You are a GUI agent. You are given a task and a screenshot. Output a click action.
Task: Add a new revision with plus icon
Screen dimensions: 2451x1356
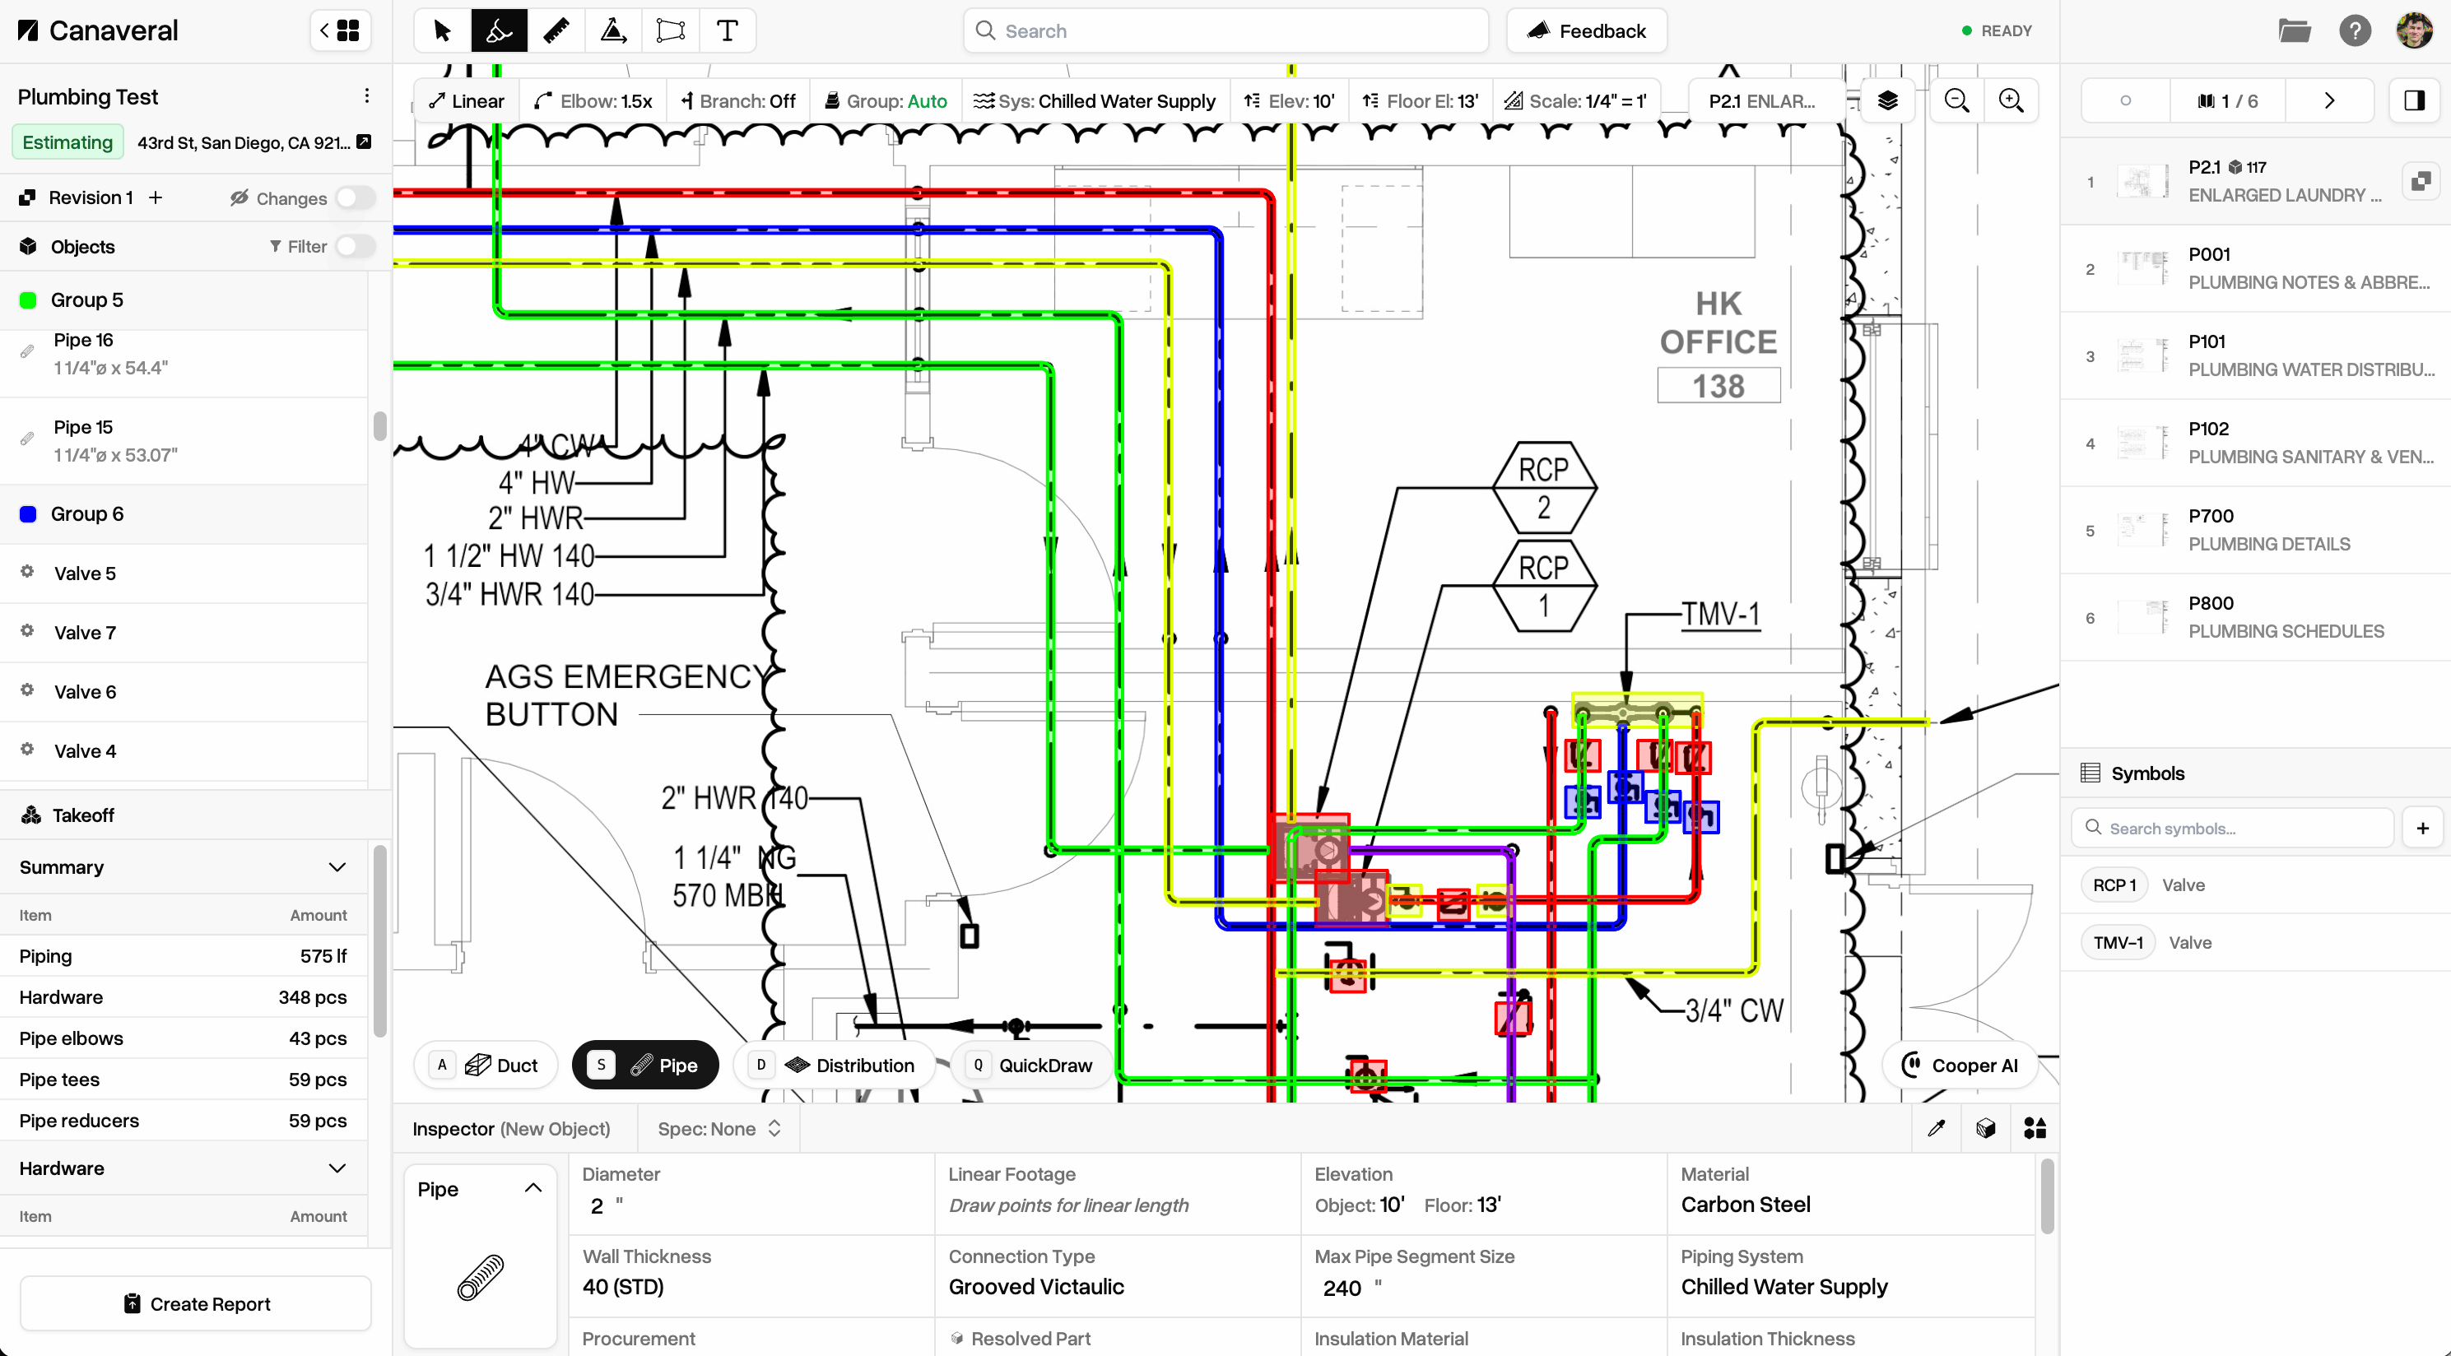(x=155, y=197)
